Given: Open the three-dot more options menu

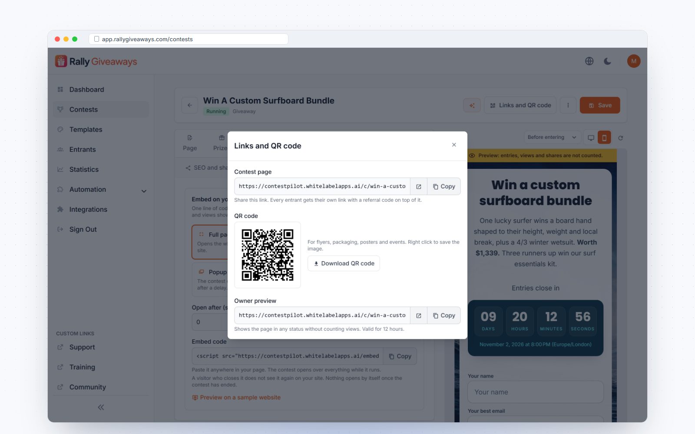Looking at the screenshot, I should [568, 105].
